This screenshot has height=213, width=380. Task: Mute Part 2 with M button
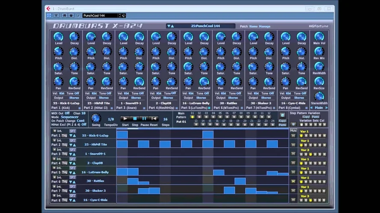point(293,145)
